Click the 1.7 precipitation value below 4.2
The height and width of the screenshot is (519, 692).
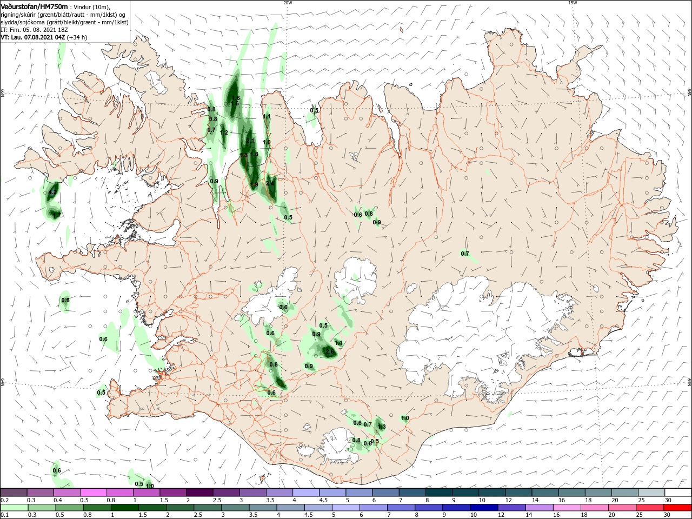(57, 215)
